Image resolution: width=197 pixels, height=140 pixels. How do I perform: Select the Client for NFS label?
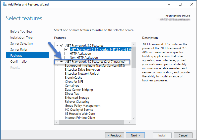click(74, 81)
